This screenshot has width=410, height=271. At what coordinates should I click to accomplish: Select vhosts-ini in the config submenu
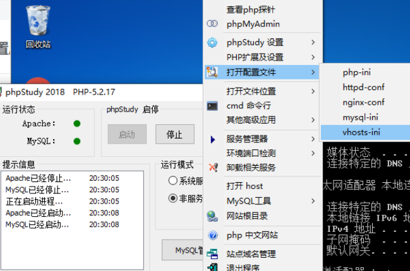coord(365,132)
